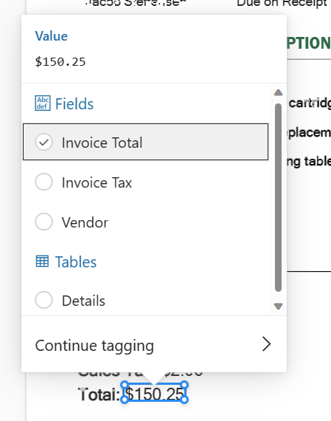Click the Invoice Total label

pyautogui.click(x=102, y=143)
